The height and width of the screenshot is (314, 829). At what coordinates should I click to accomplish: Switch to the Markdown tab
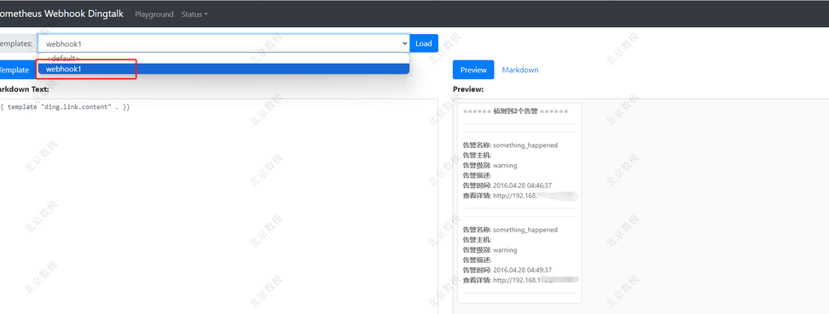click(520, 70)
